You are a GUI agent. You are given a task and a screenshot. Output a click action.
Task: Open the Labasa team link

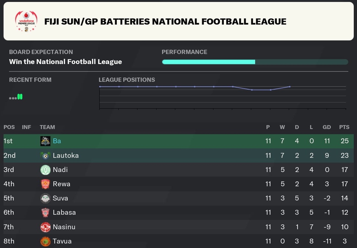(x=64, y=212)
